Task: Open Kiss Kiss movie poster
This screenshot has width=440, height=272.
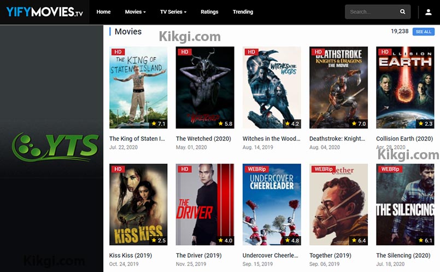Action: click(x=138, y=205)
